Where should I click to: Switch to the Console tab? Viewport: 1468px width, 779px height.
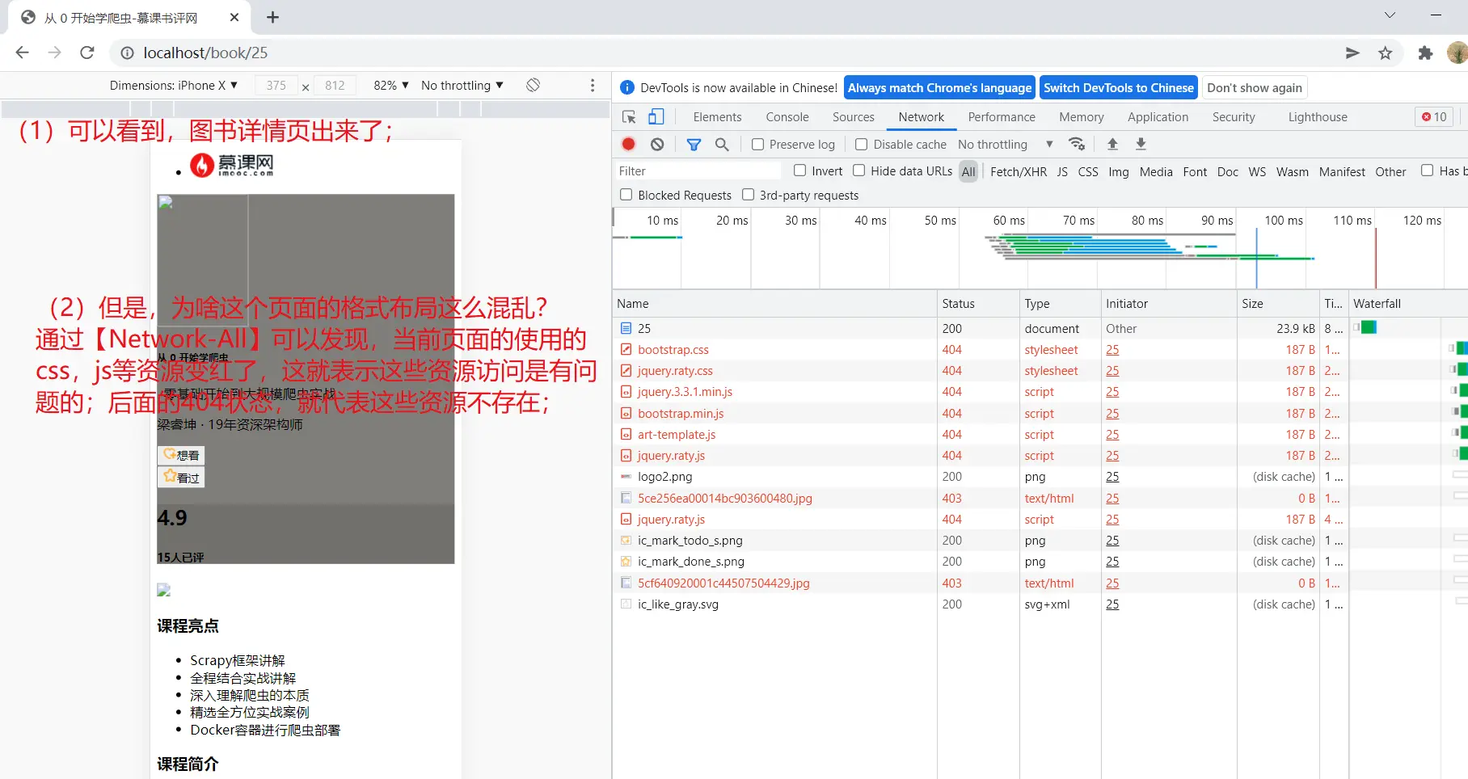pos(787,117)
